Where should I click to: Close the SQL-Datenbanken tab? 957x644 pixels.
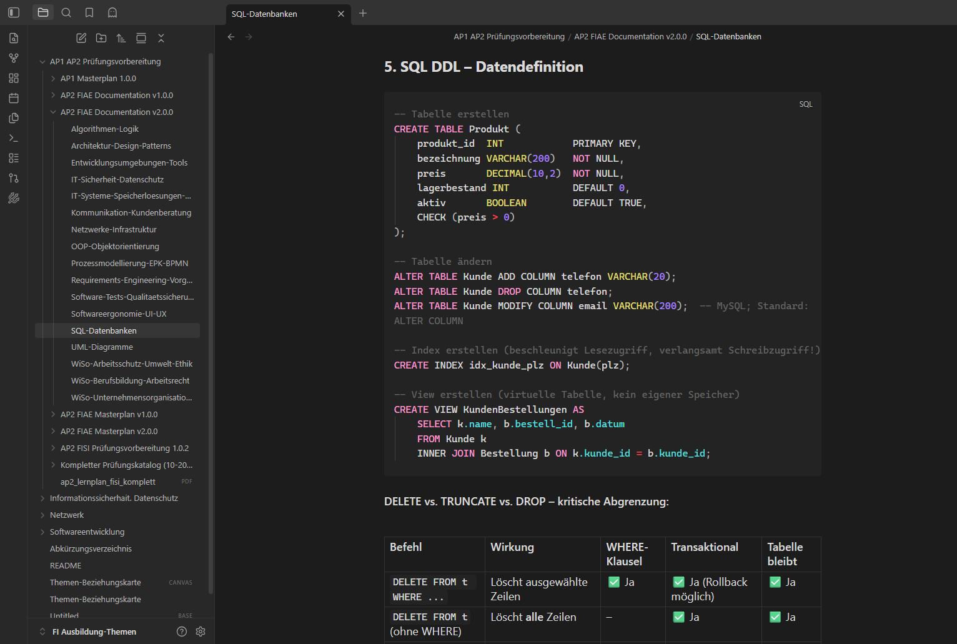pyautogui.click(x=341, y=14)
